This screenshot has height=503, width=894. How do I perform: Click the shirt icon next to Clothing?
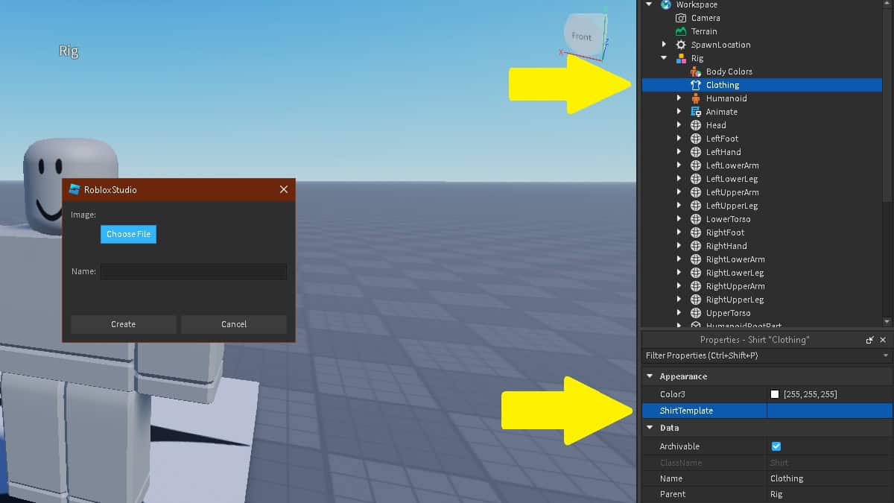(695, 84)
